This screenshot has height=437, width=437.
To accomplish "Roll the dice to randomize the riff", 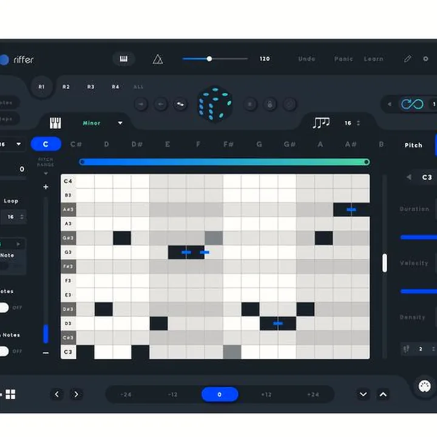I will click(215, 104).
